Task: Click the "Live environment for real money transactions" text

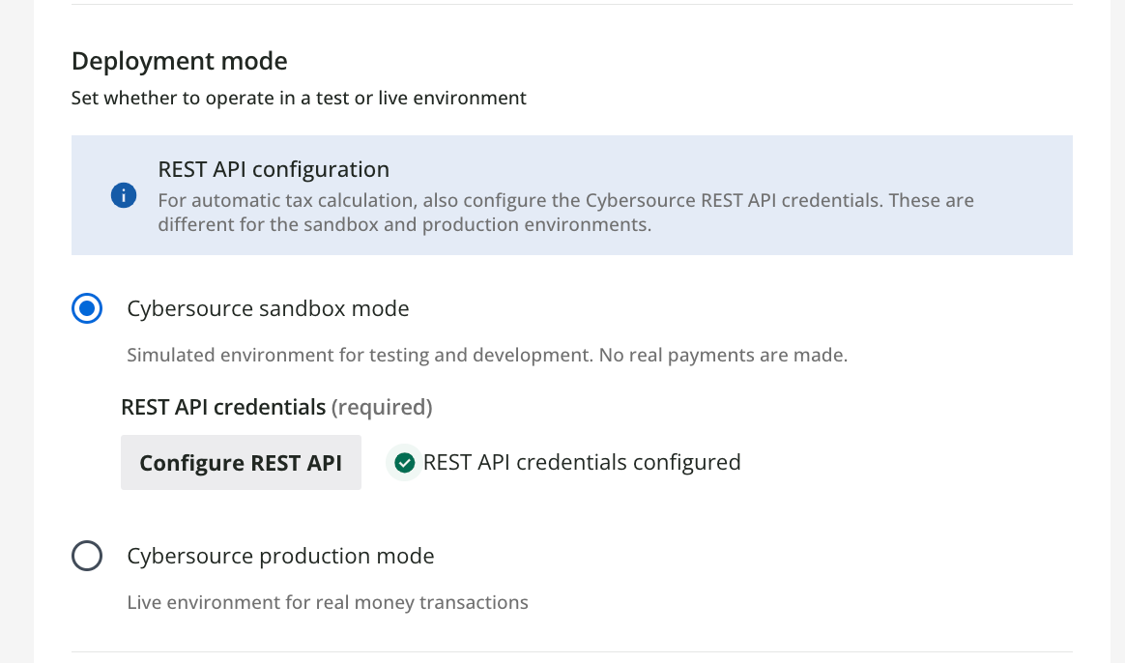Action: coord(328,602)
